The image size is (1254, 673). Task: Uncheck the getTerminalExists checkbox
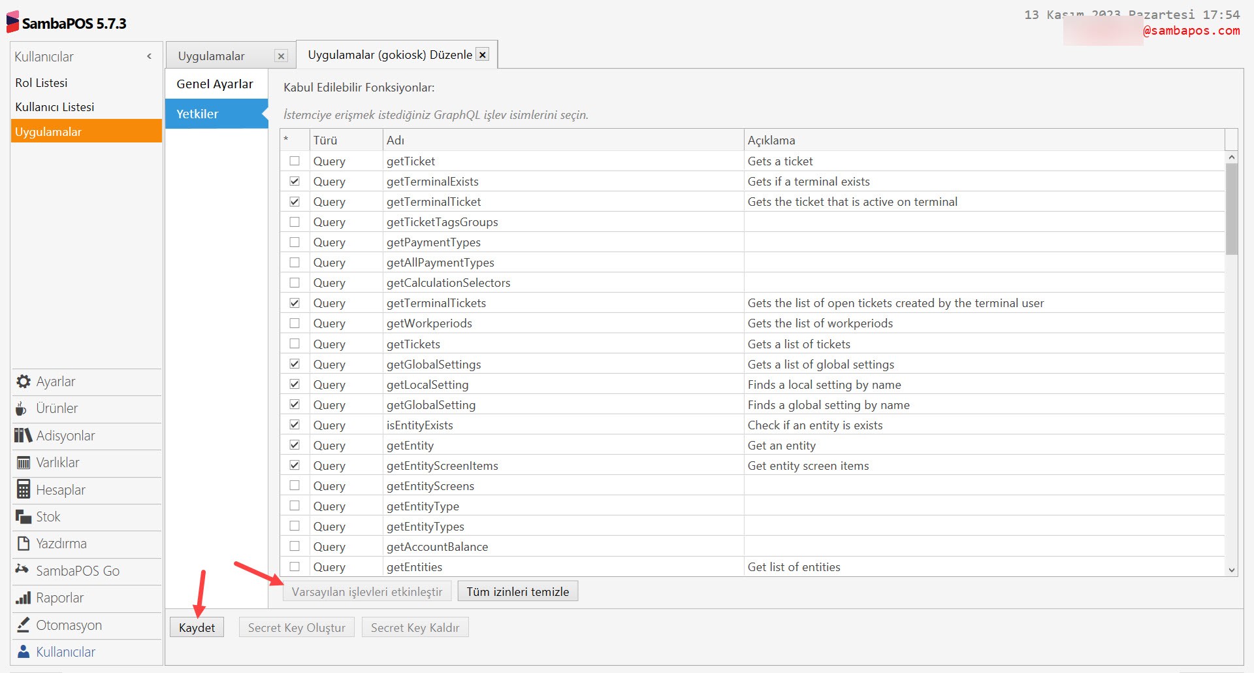pyautogui.click(x=295, y=181)
